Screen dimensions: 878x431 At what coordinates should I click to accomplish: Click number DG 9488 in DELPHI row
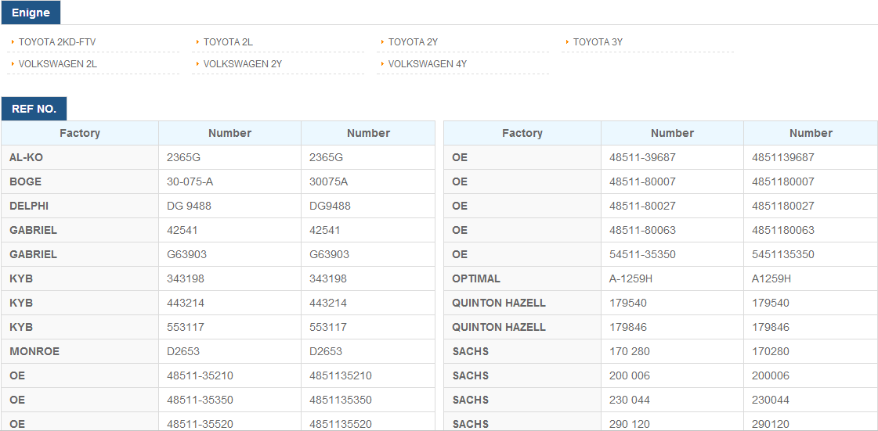(189, 206)
